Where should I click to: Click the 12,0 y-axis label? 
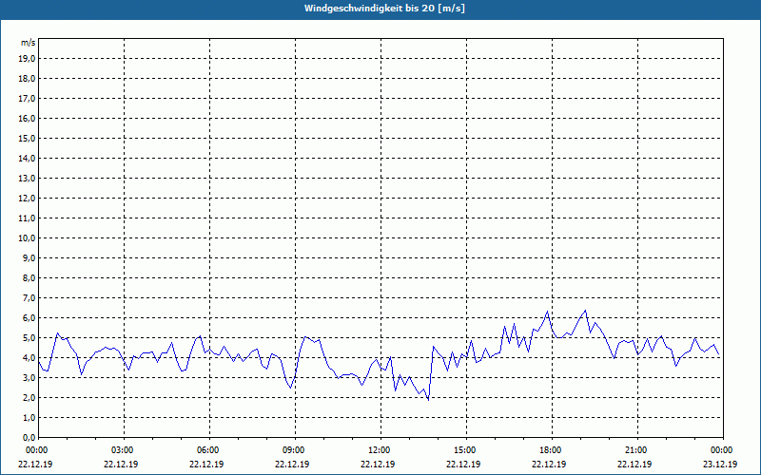(x=28, y=199)
